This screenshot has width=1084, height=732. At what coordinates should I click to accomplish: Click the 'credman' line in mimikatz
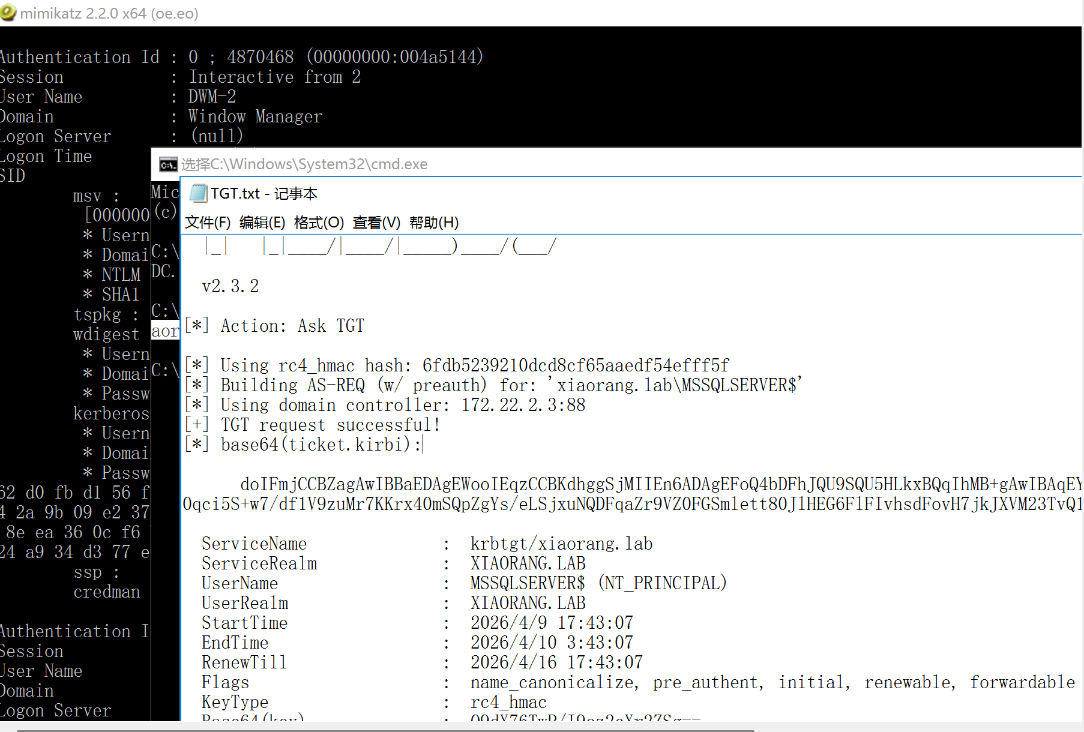[106, 592]
